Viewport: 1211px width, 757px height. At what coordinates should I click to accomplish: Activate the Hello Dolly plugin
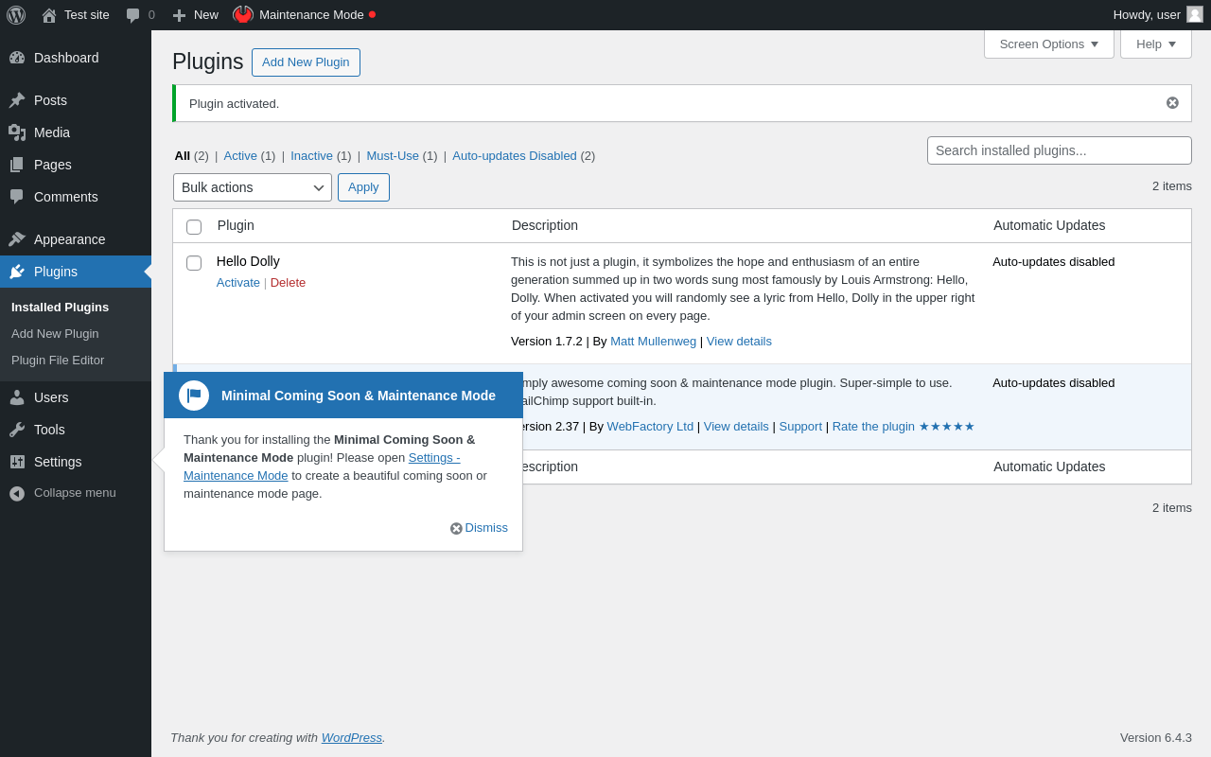tap(238, 283)
